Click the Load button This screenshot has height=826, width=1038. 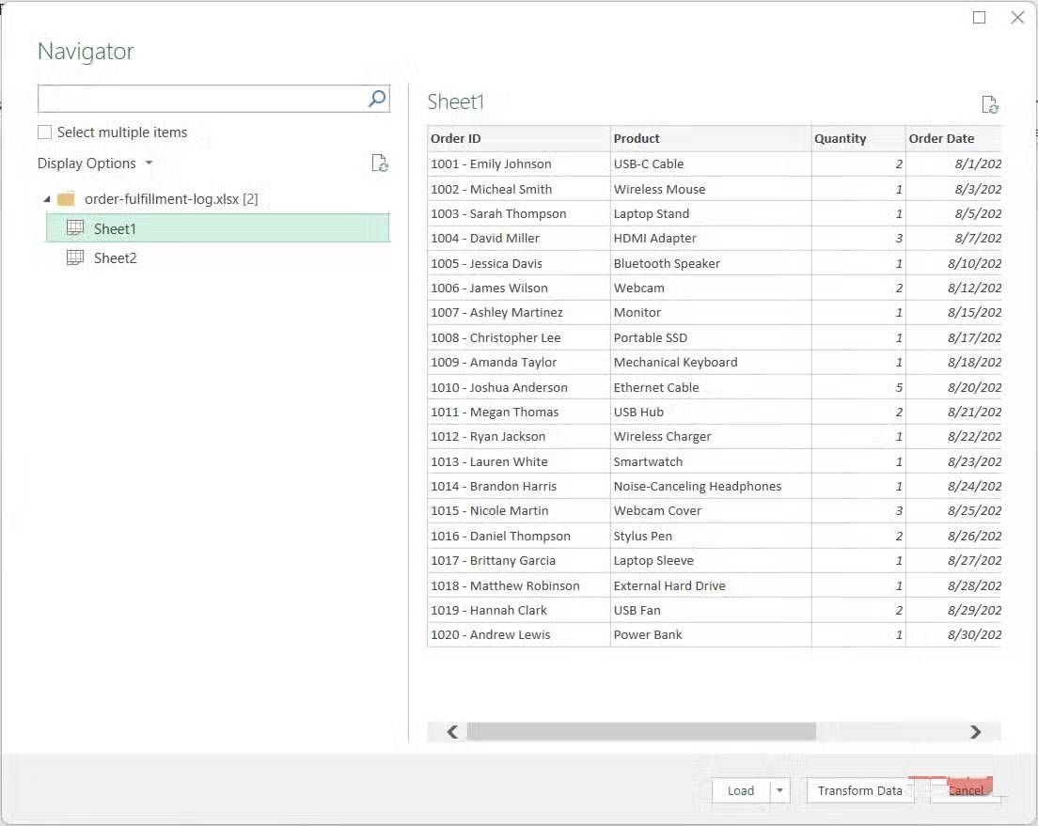pos(741,791)
